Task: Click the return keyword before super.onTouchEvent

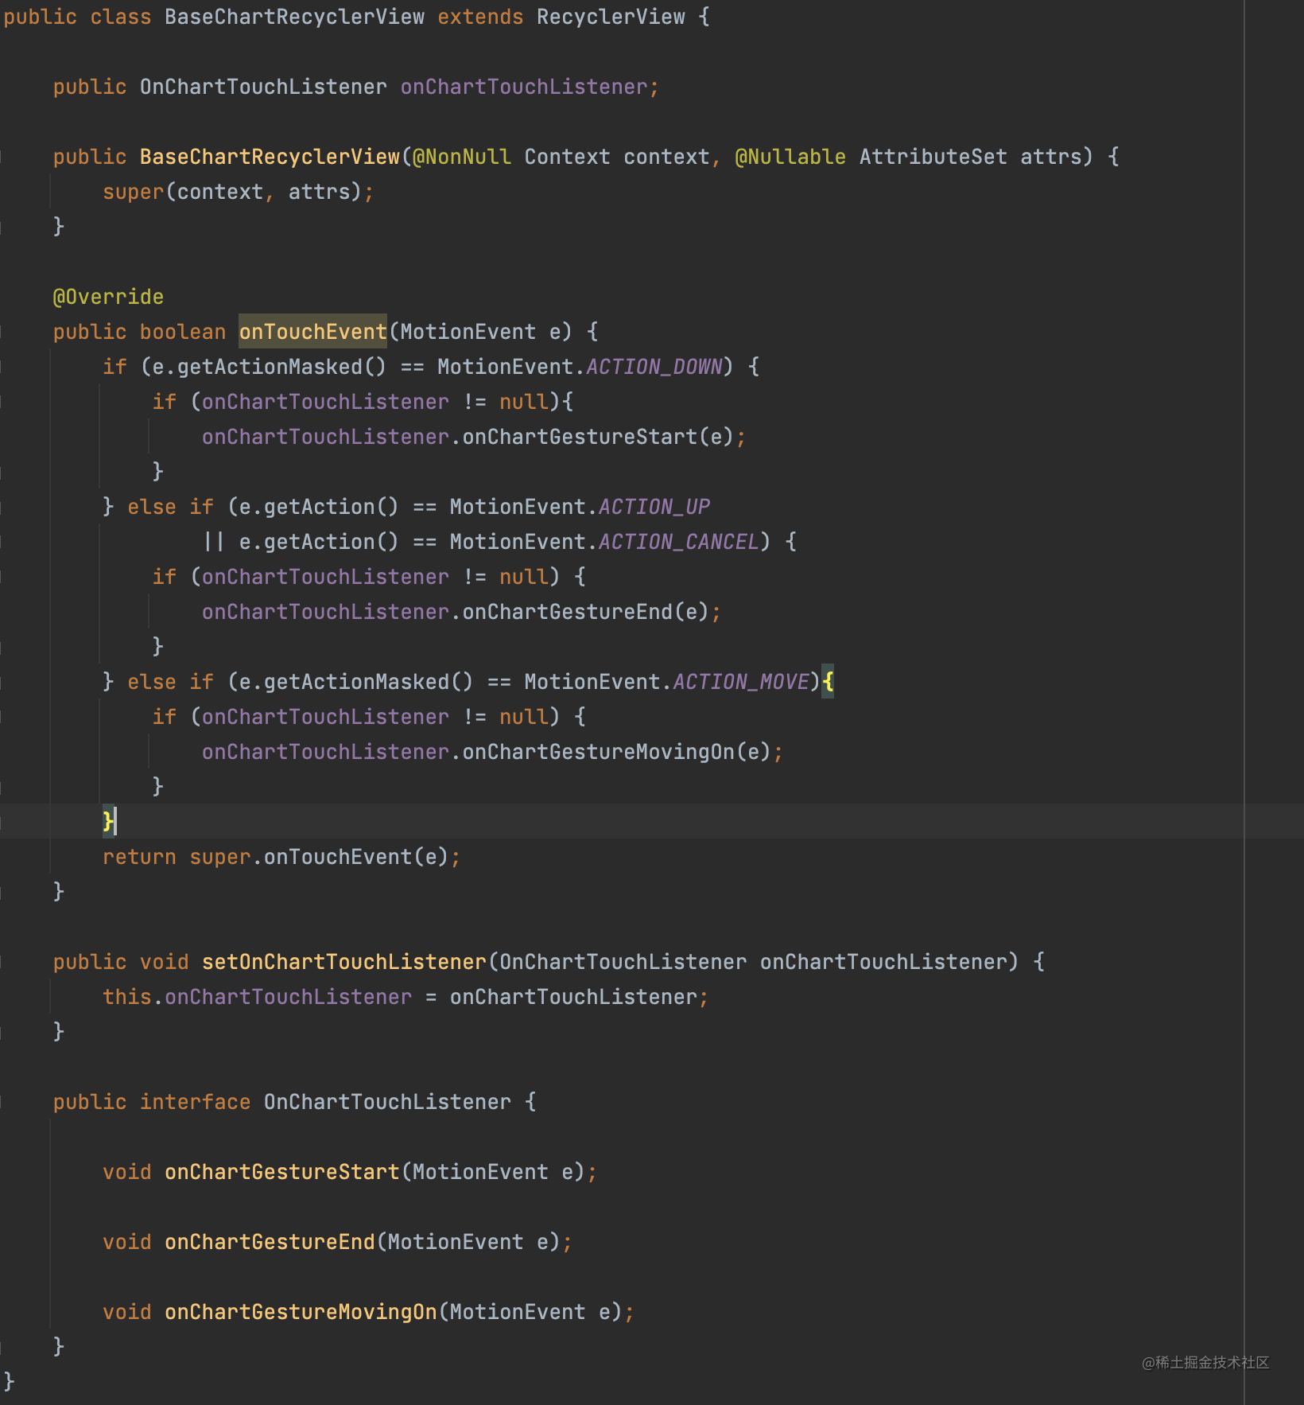Action: tap(139, 857)
